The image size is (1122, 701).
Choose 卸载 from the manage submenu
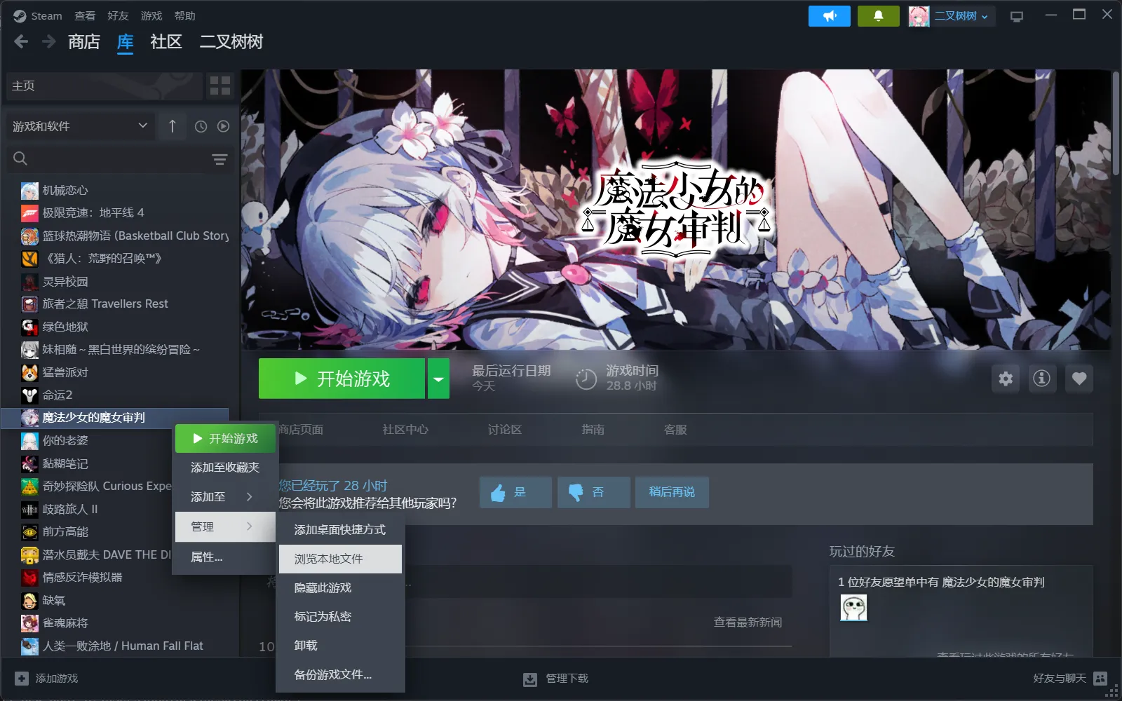[x=306, y=646]
